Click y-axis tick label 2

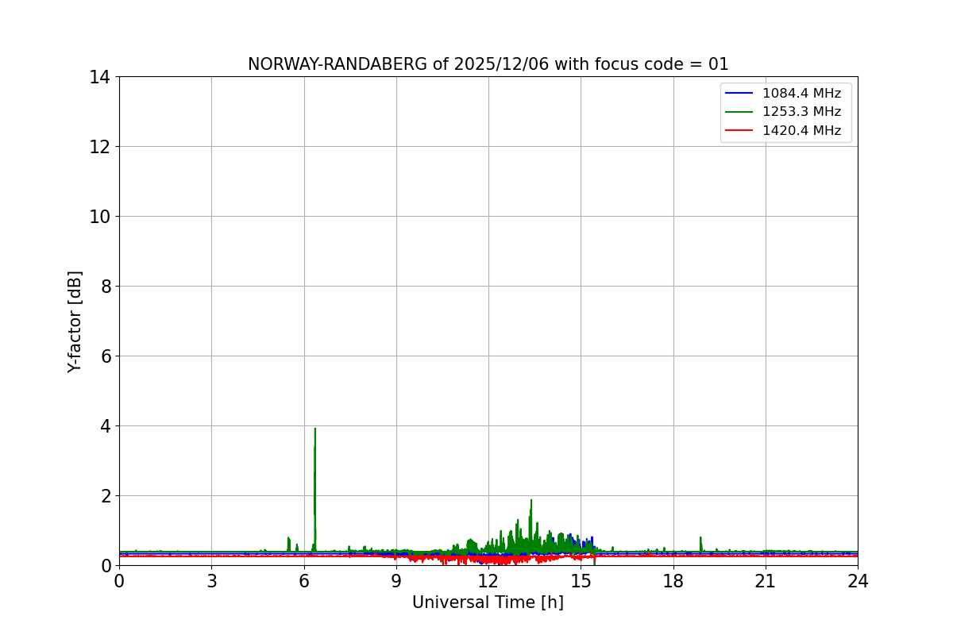tap(106, 496)
